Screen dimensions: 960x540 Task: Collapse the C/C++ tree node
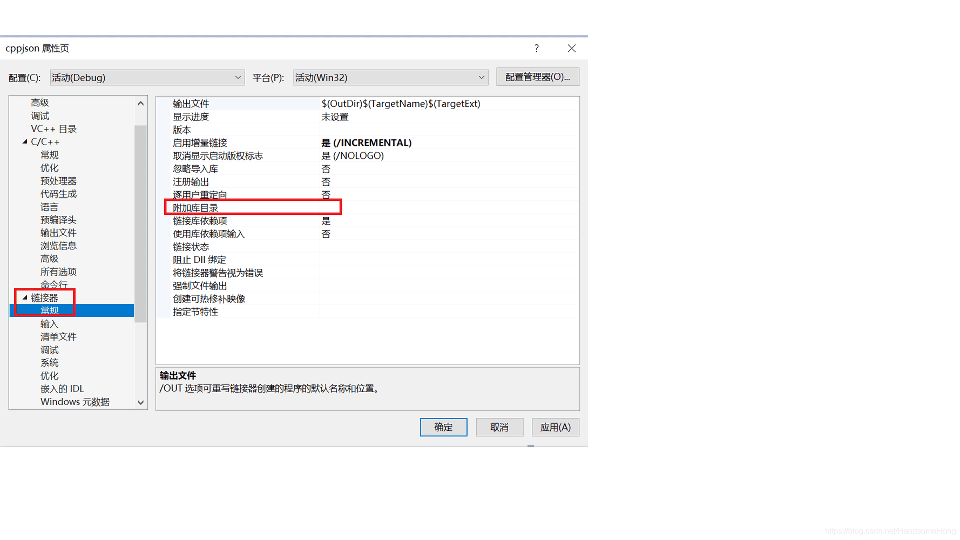25,141
